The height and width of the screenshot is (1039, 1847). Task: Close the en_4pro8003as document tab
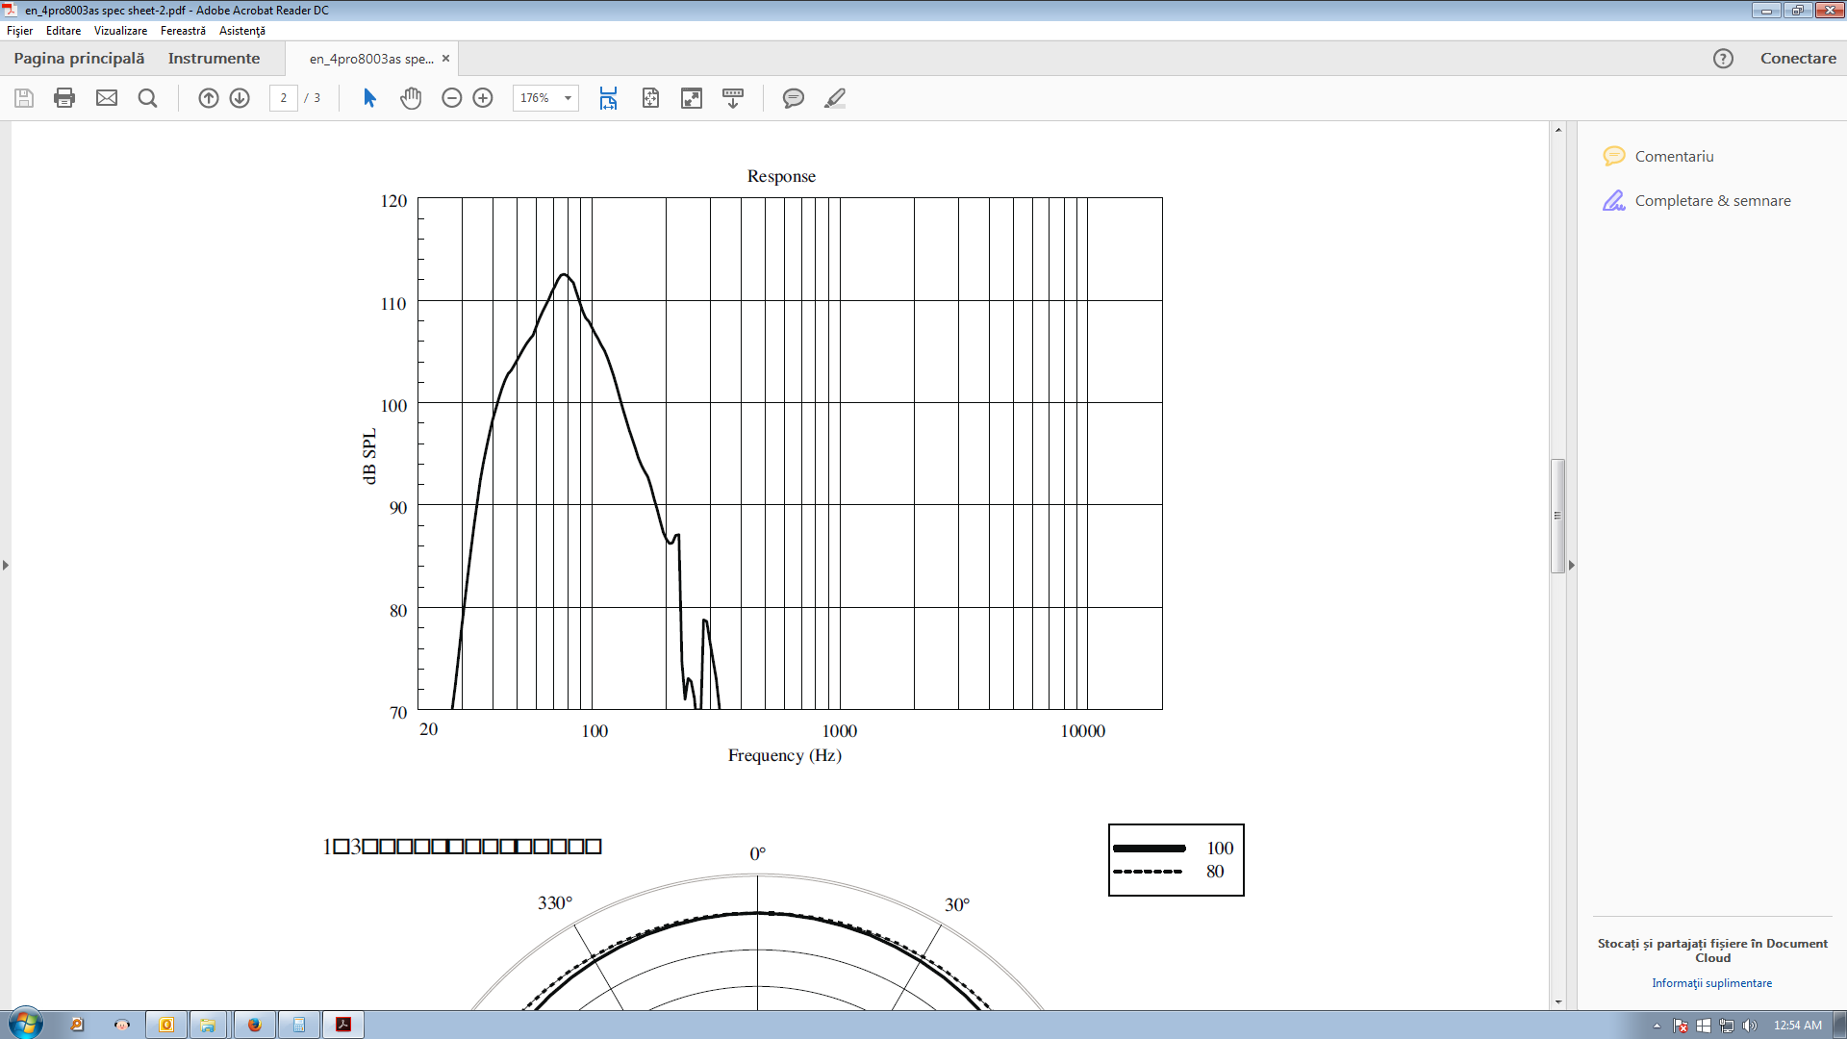pos(445,59)
